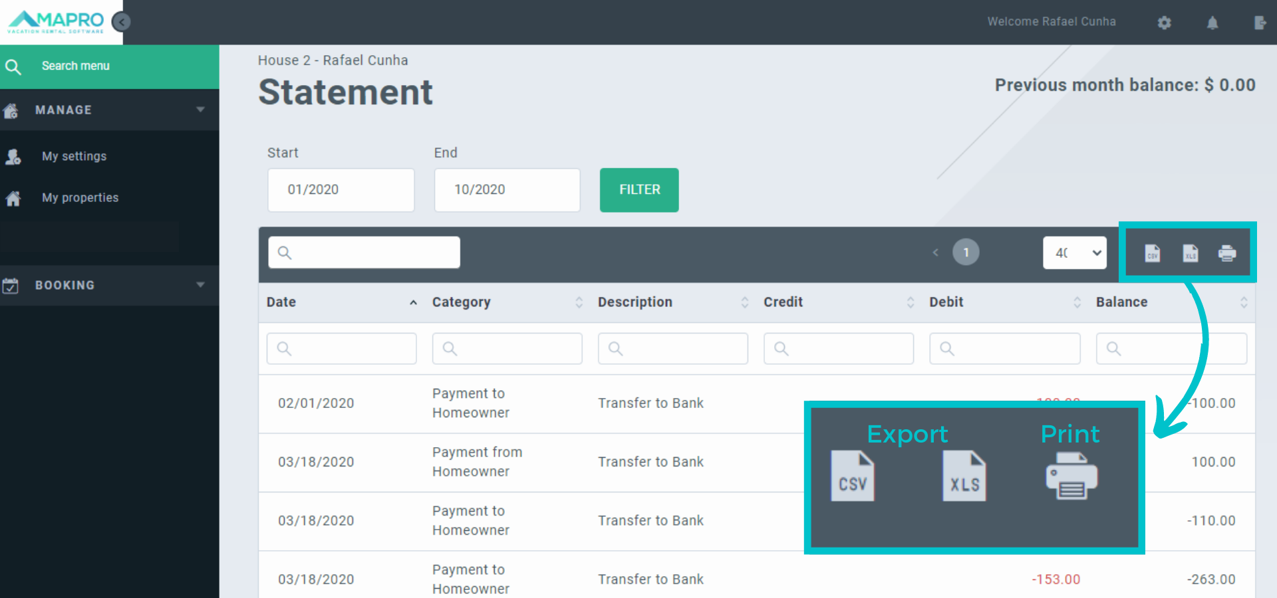
Task: Click the MAPRO logo
Action: (x=56, y=22)
